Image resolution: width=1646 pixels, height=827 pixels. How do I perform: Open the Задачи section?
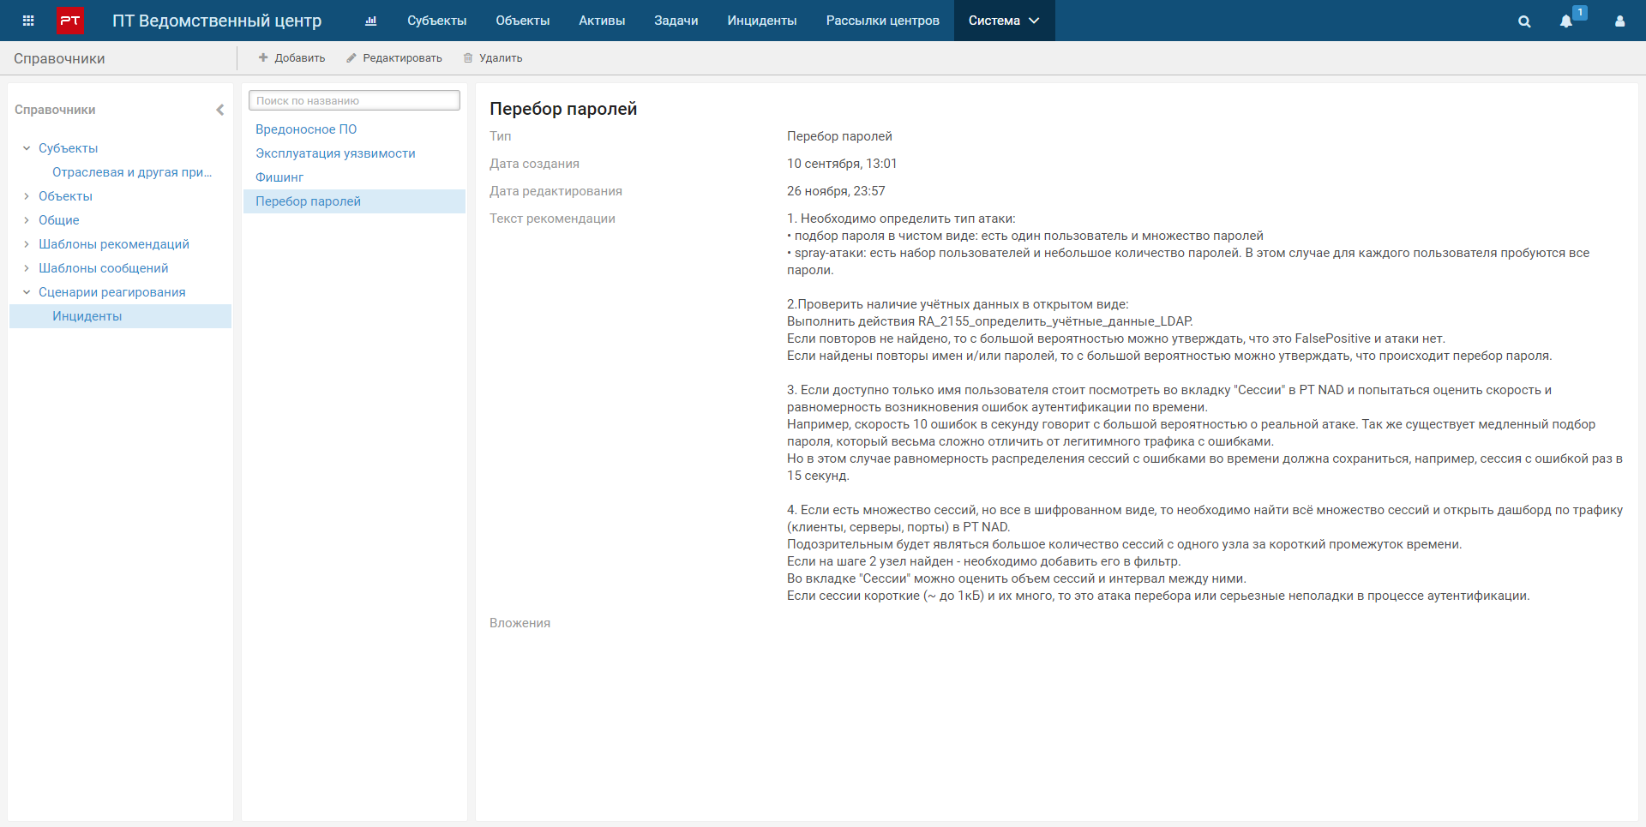(x=676, y=21)
